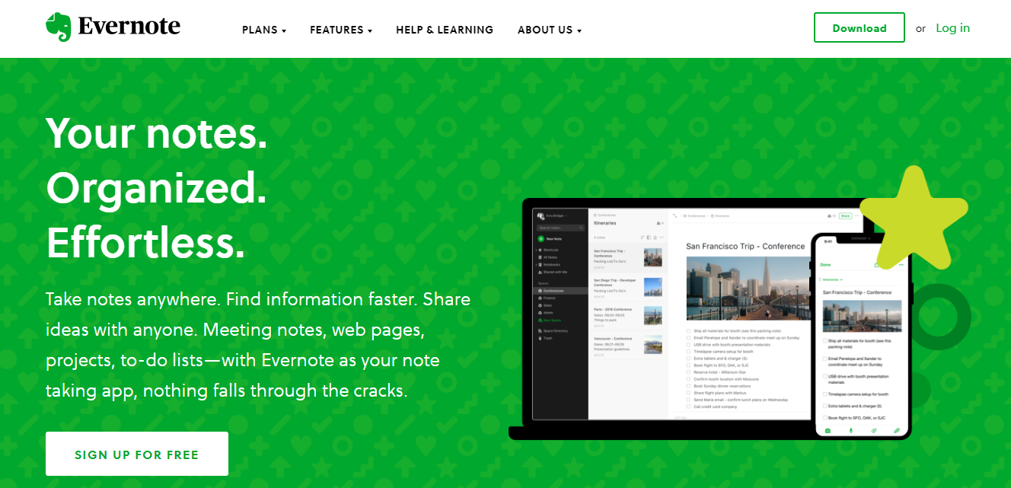This screenshot has width=1011, height=488.
Task: Click the Log in link
Action: pyautogui.click(x=953, y=28)
